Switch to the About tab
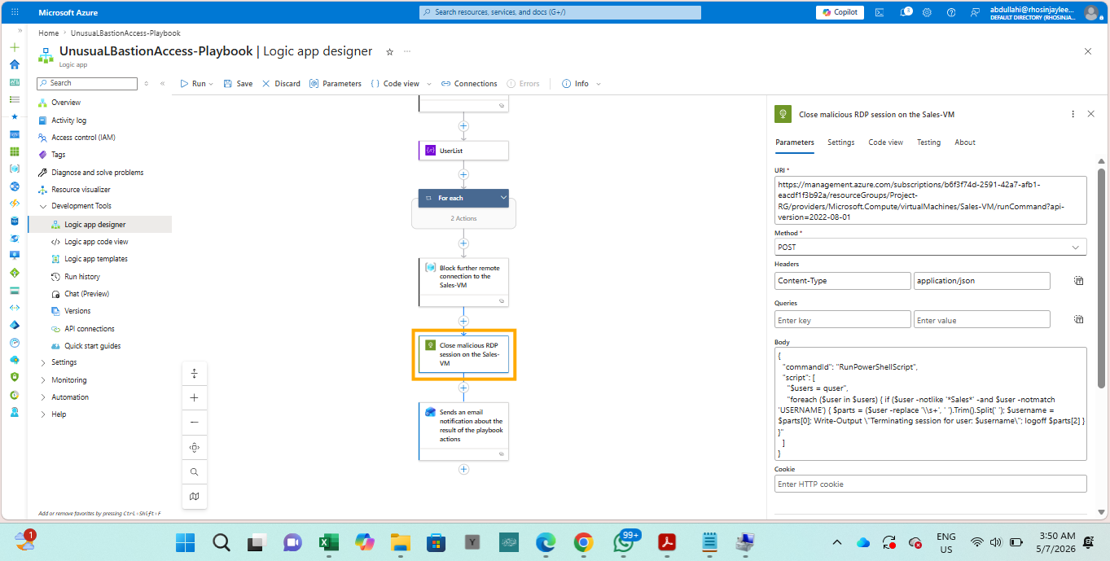Screen dimensions: 1110x561 pos(965,142)
